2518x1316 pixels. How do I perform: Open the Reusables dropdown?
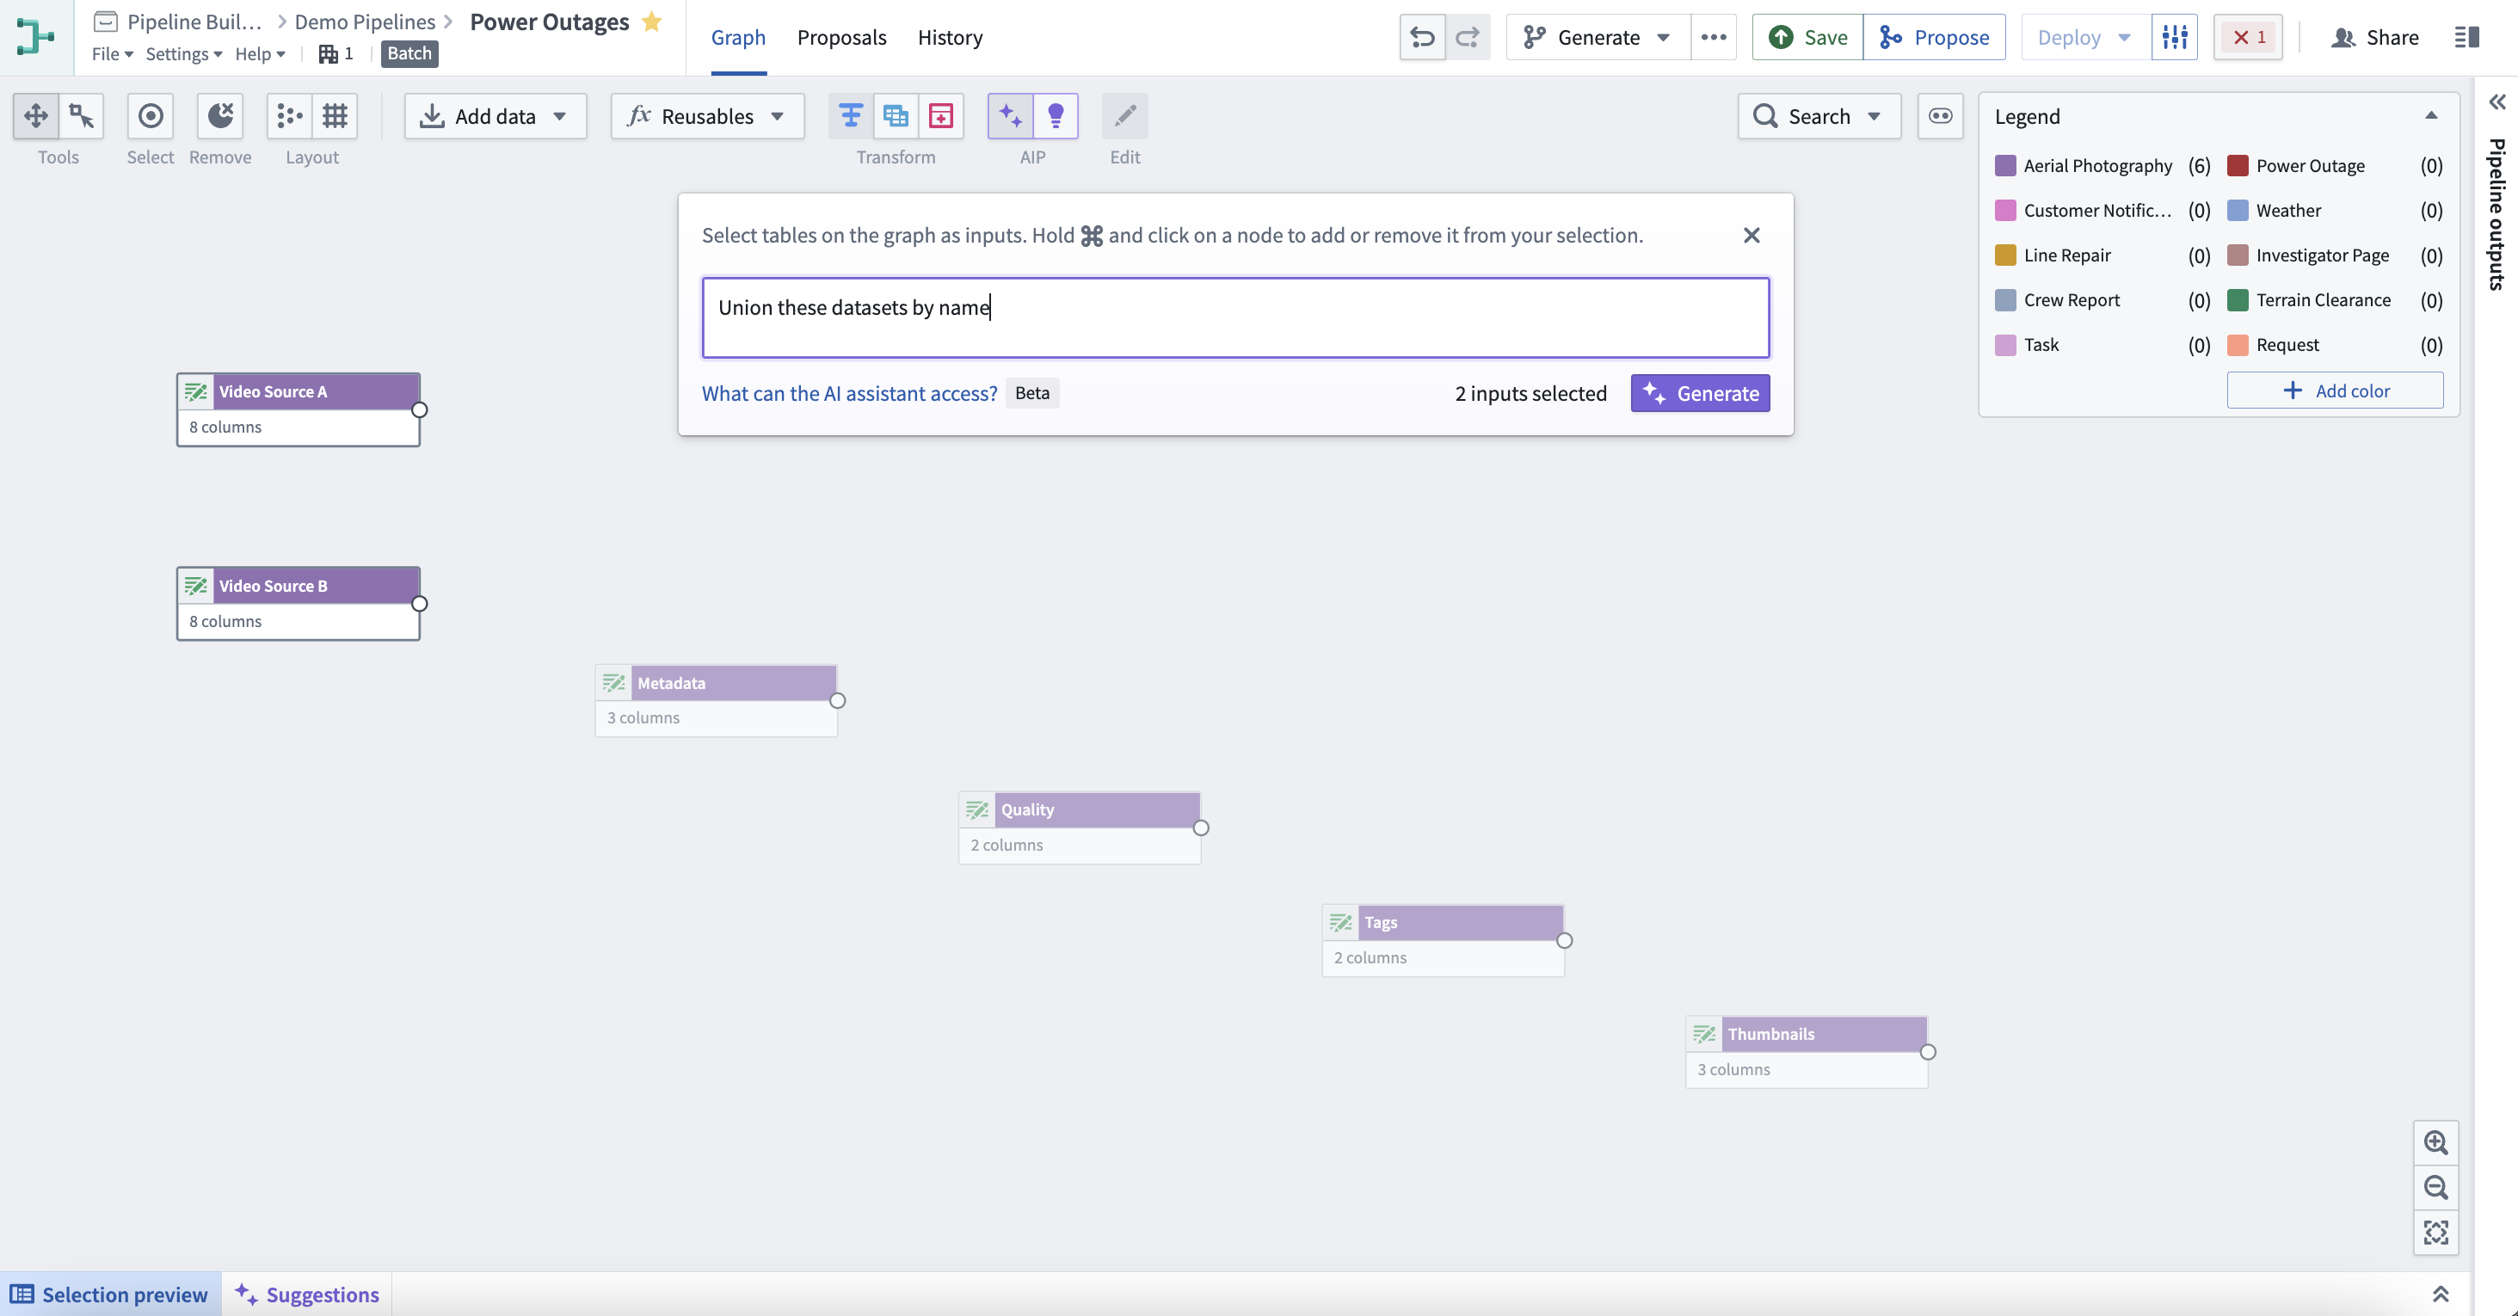[x=708, y=116]
